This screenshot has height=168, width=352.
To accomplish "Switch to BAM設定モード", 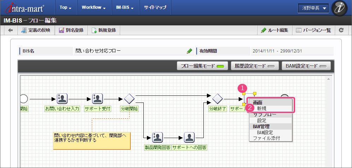I will (x=306, y=66).
